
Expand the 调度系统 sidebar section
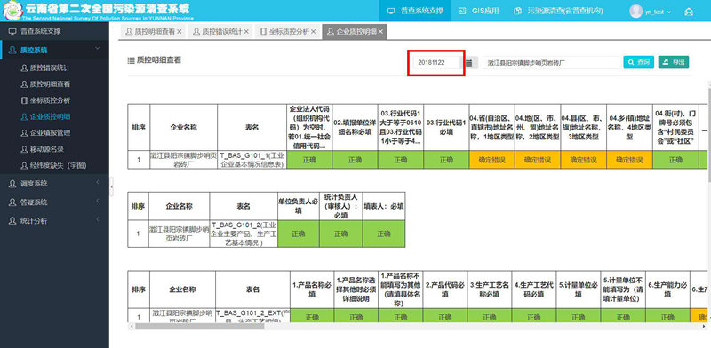pyautogui.click(x=54, y=184)
